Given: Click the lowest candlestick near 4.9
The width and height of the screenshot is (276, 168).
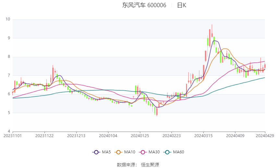Looking at the screenshot, I should click(157, 111).
